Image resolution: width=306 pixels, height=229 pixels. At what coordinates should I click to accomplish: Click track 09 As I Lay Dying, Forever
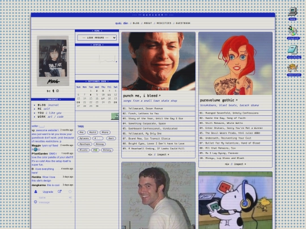coord(235,153)
